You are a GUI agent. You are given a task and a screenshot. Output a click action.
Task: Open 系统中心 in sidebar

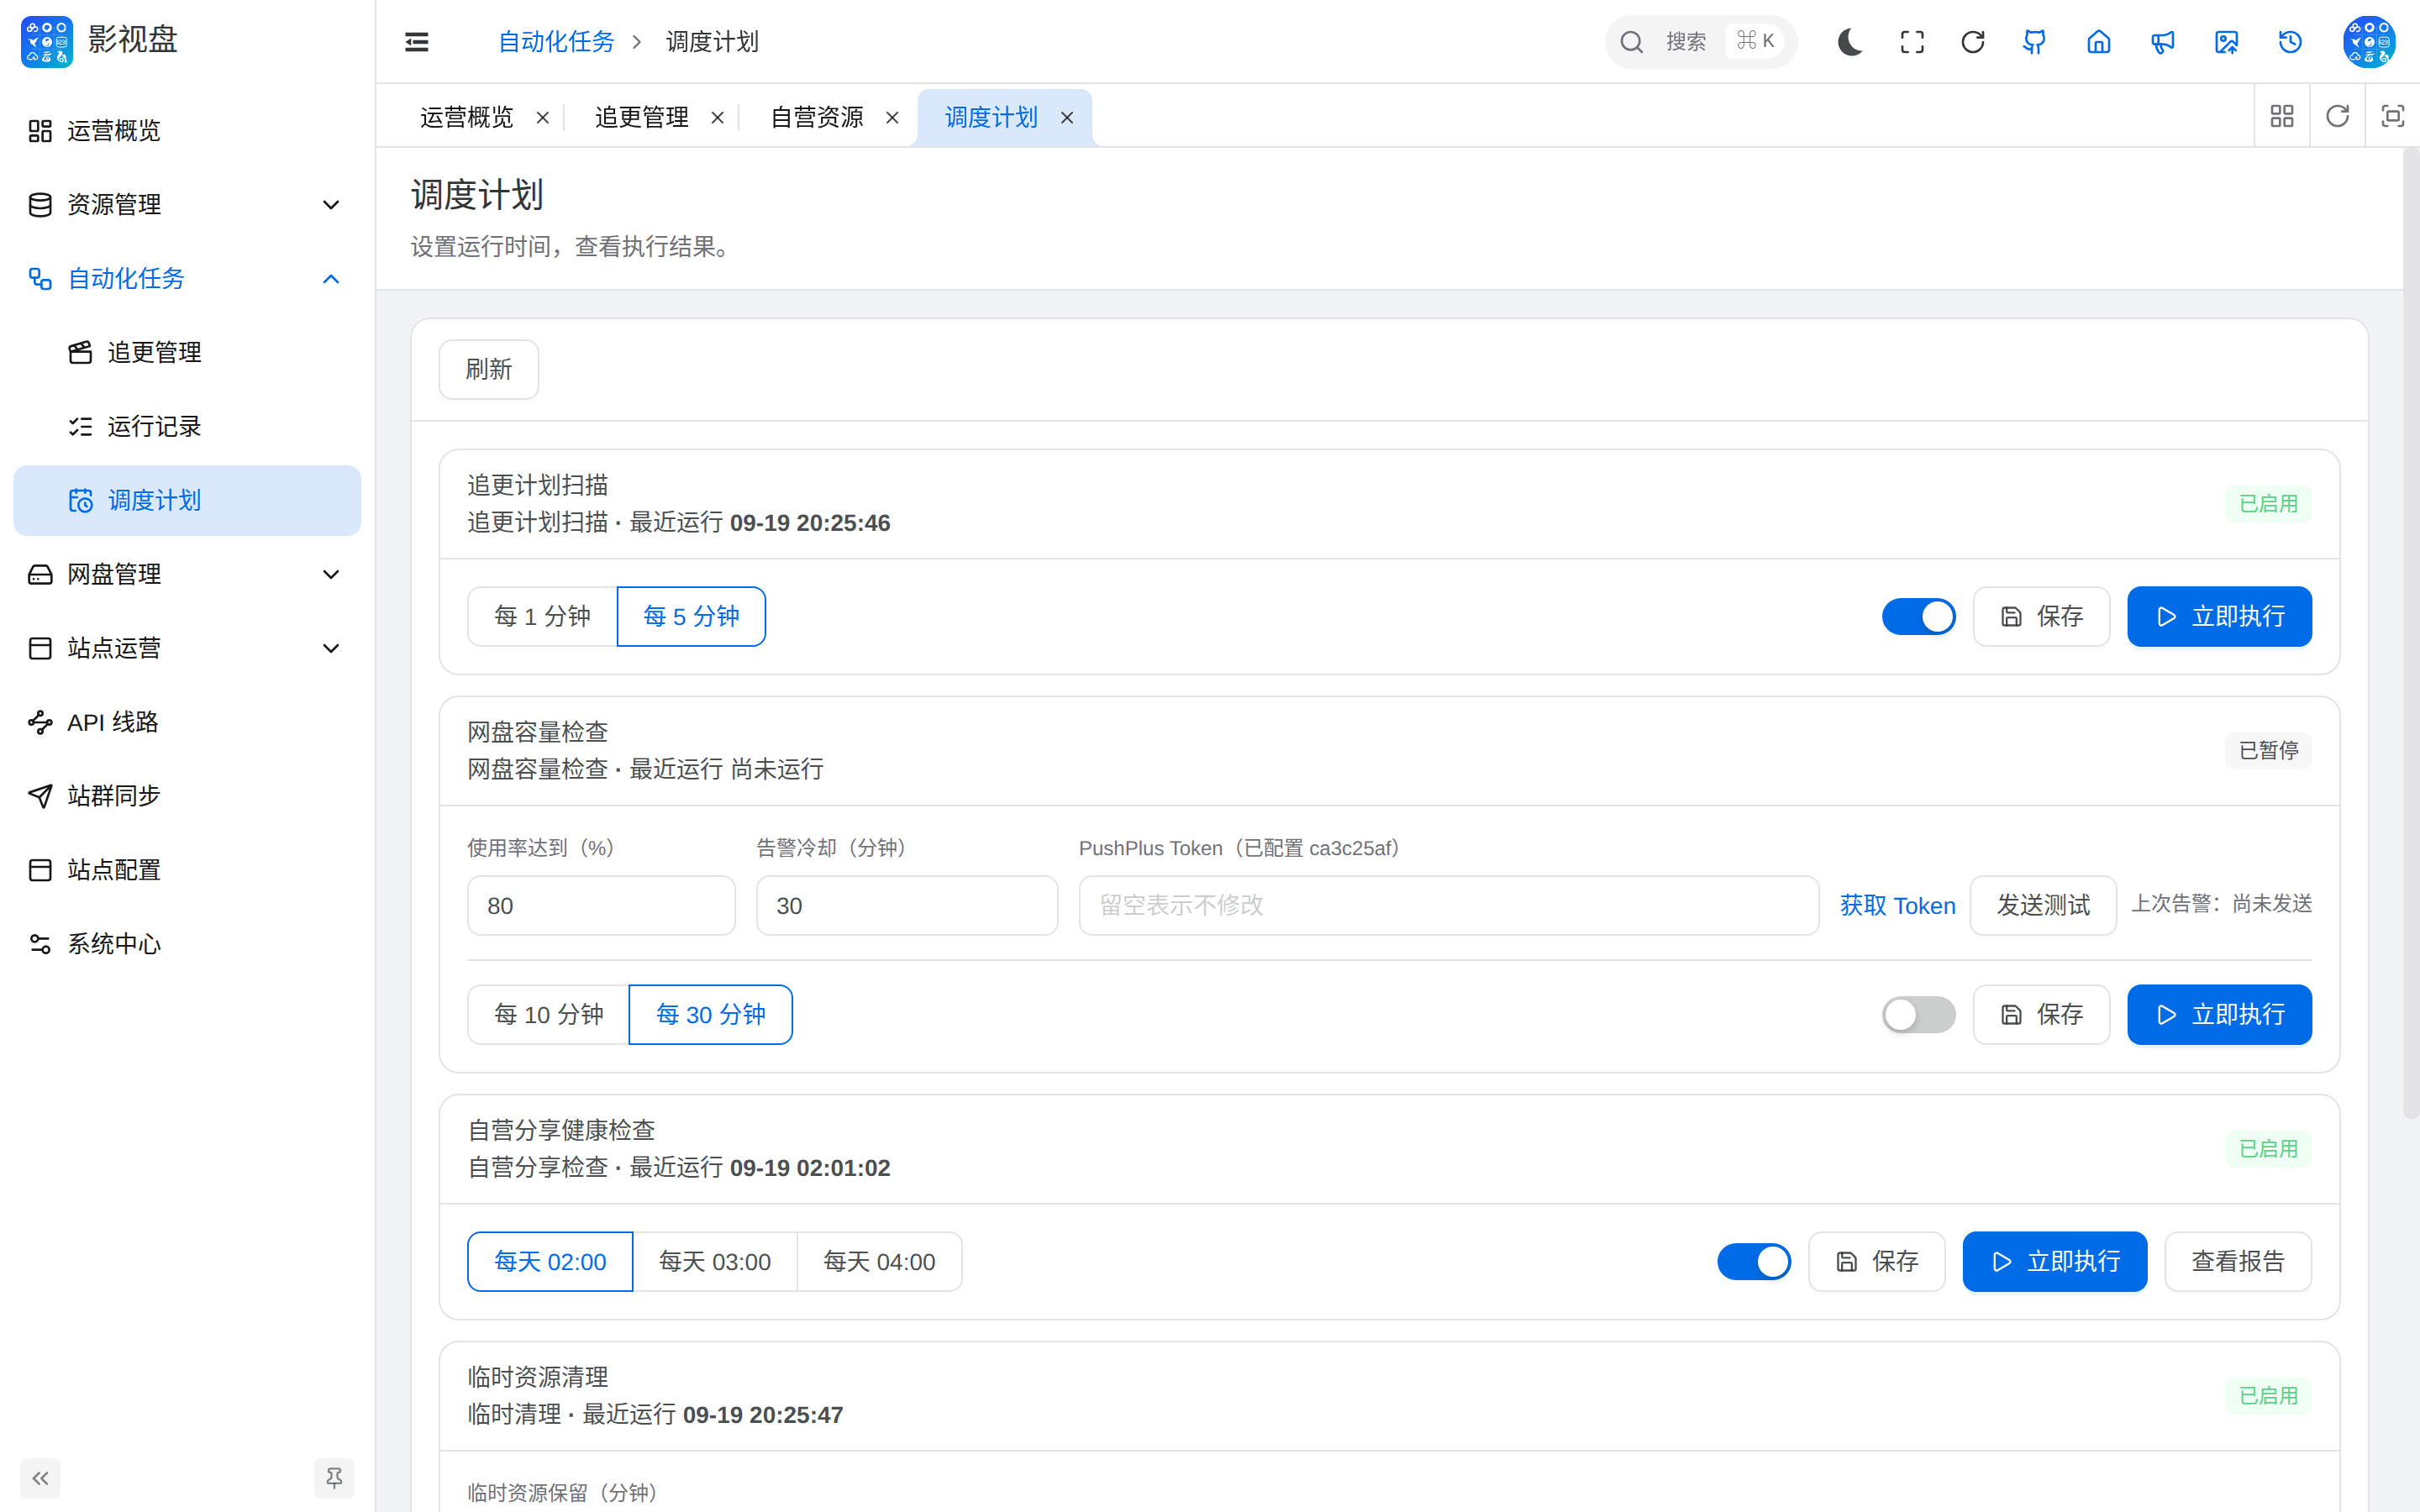187,944
